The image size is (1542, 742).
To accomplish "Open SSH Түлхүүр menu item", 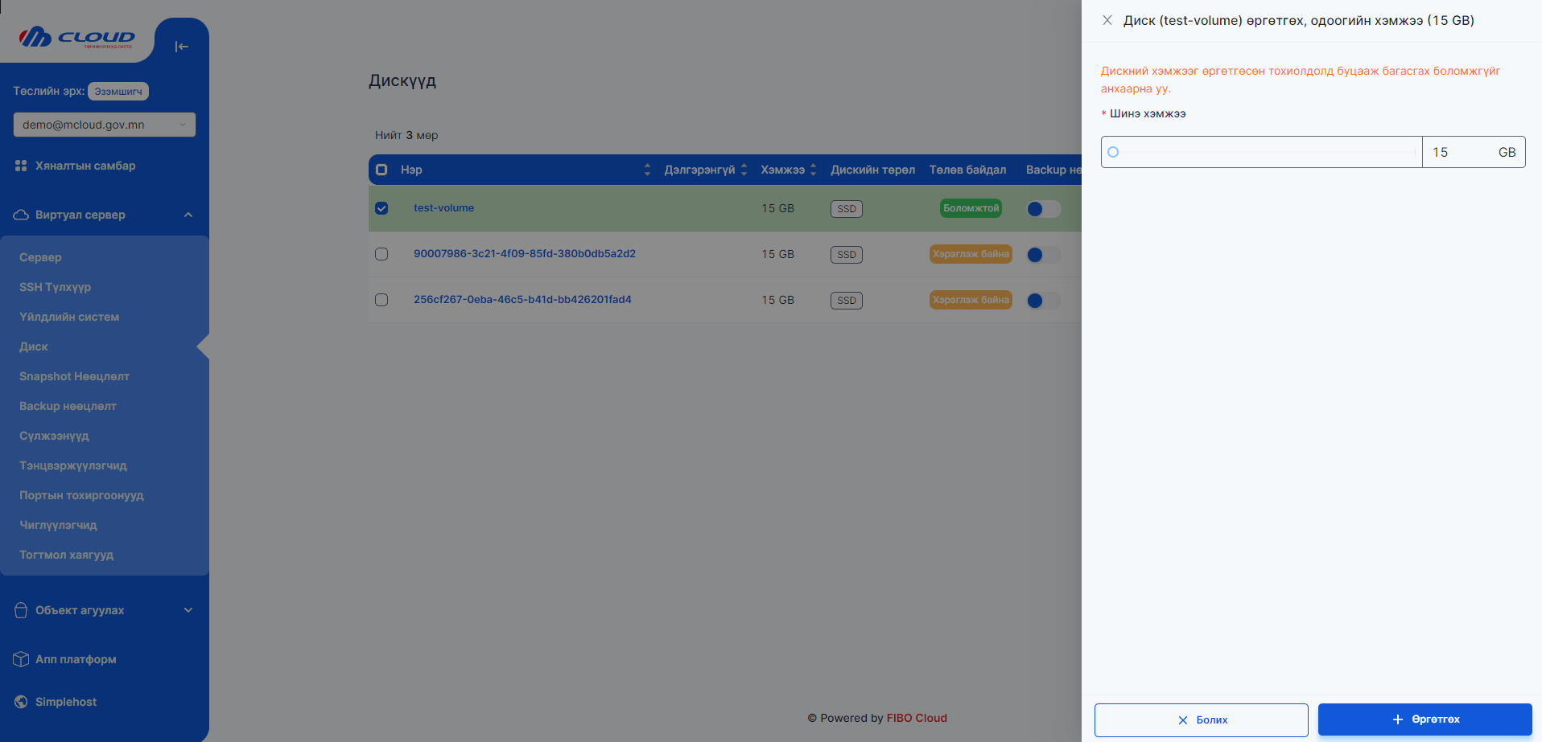I will point(56,287).
